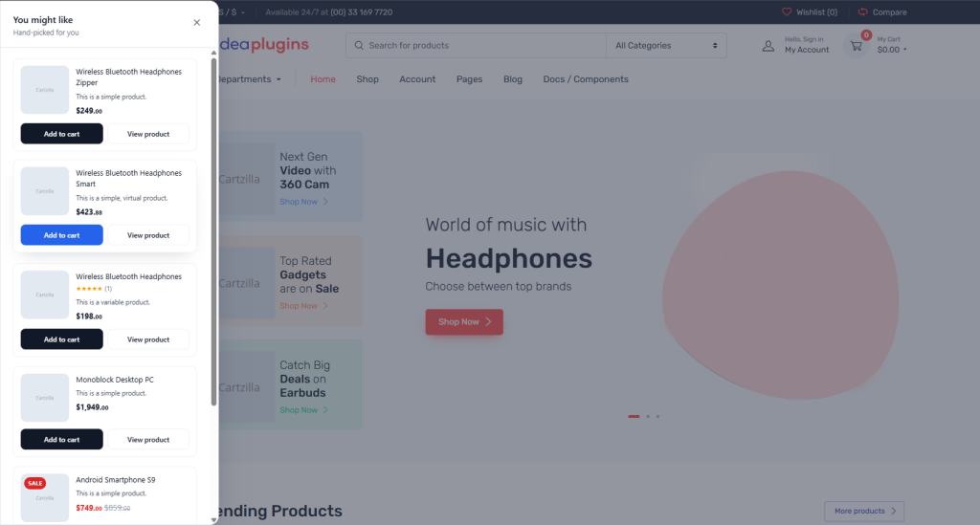Image resolution: width=980 pixels, height=525 pixels.
Task: Open the Shop menu item
Action: pos(367,79)
